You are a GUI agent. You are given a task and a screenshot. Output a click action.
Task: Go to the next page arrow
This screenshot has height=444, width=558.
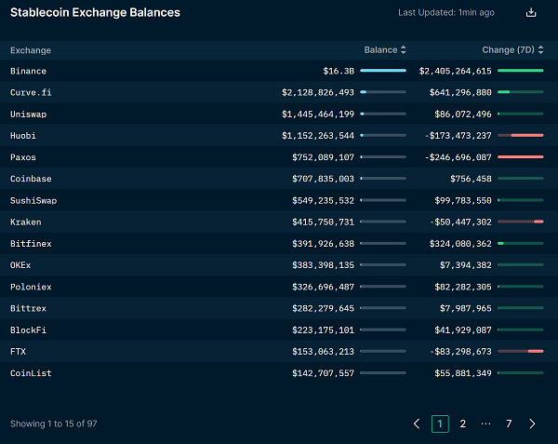(x=532, y=424)
